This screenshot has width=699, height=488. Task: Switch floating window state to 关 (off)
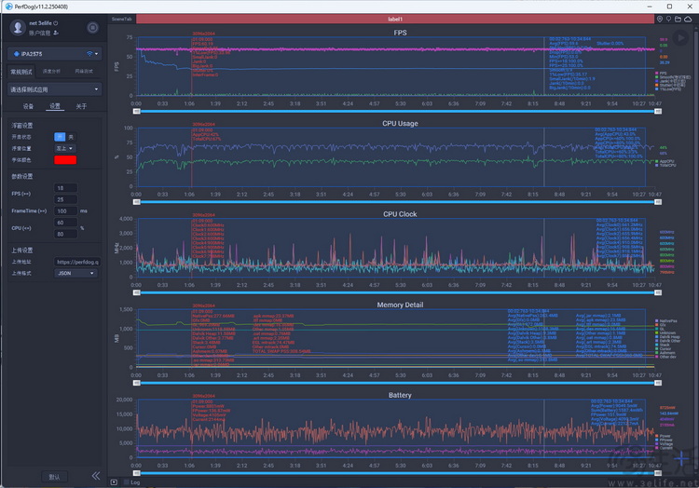71,137
